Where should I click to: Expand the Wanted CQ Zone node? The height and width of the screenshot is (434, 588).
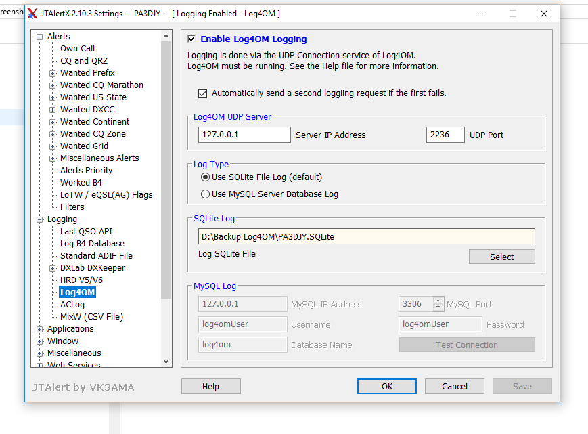[53, 134]
